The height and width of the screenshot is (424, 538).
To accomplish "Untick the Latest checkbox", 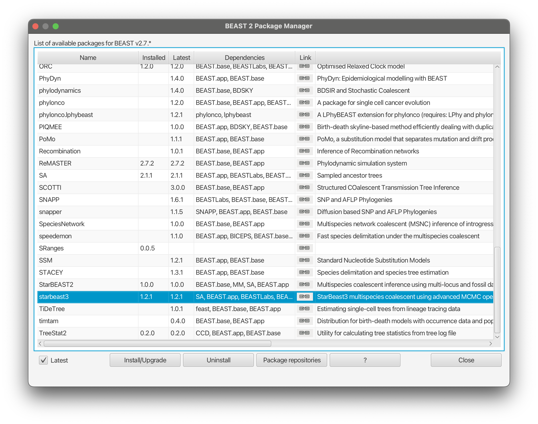I will pos(43,360).
